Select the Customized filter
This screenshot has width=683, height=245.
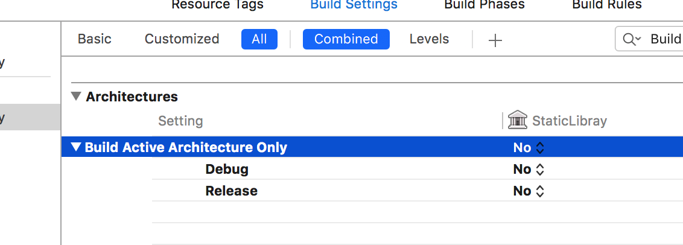(x=182, y=39)
